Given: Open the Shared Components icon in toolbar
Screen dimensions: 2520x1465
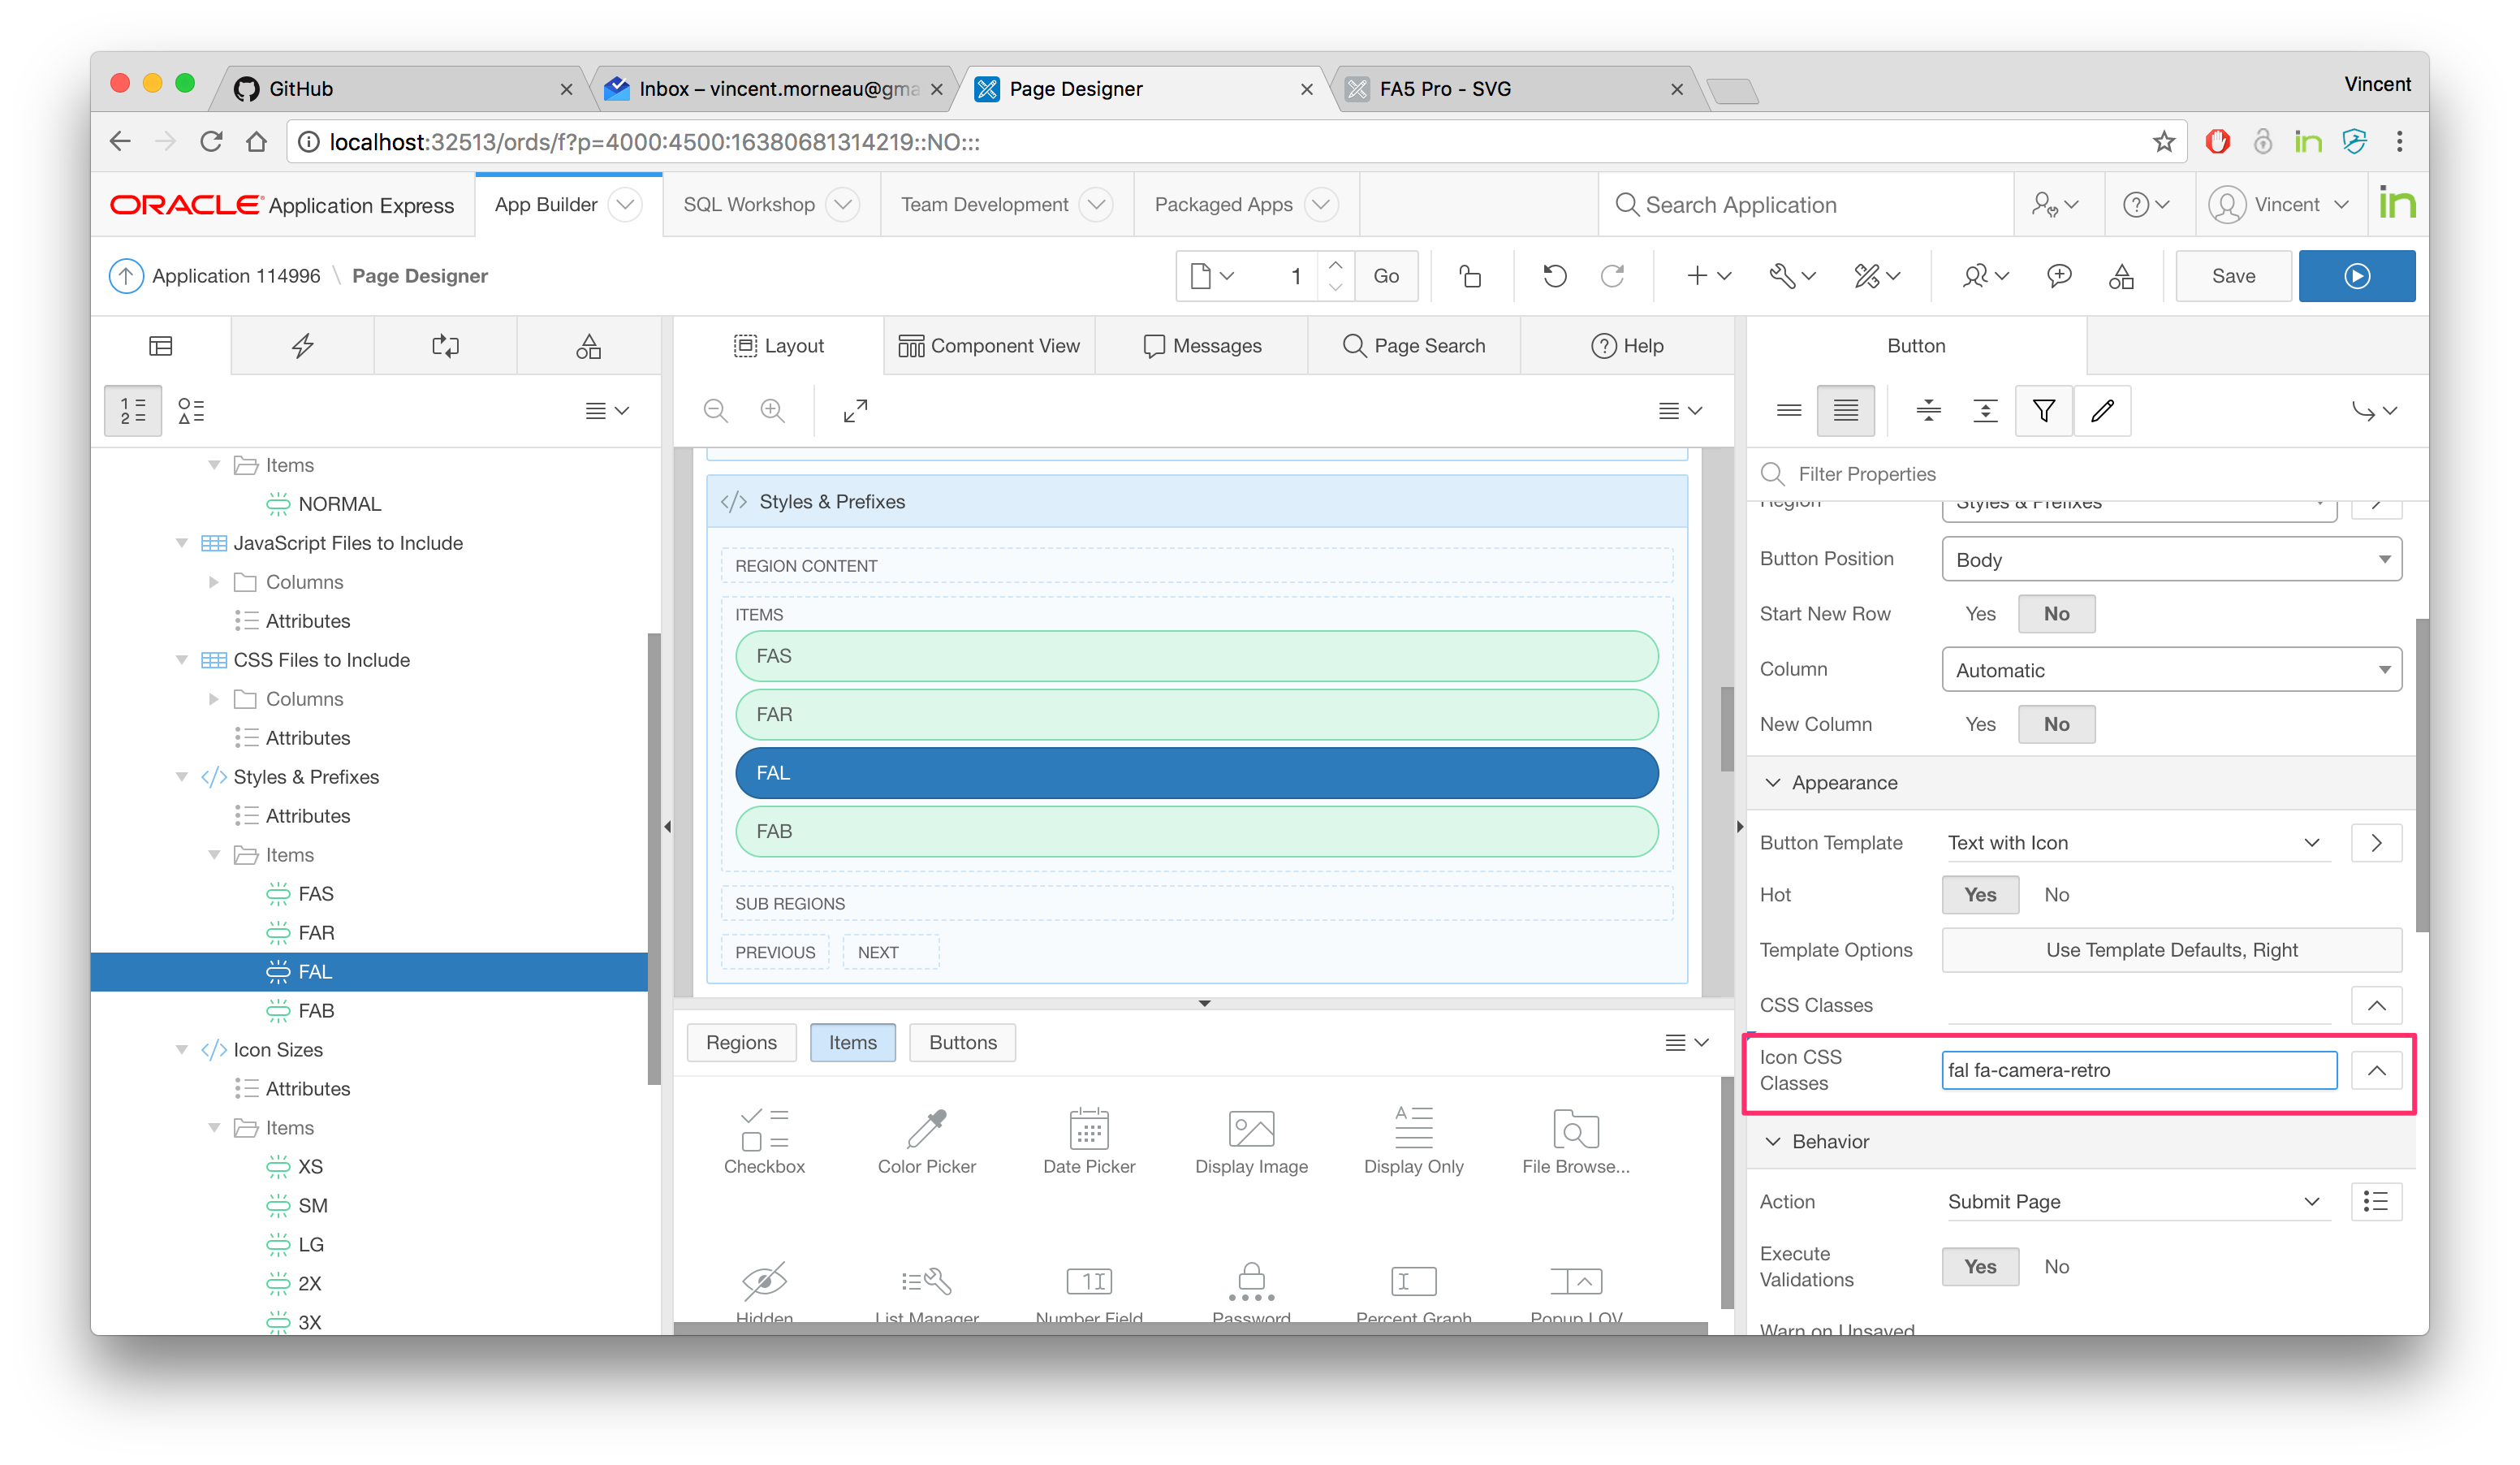Looking at the screenshot, I should click(2120, 276).
